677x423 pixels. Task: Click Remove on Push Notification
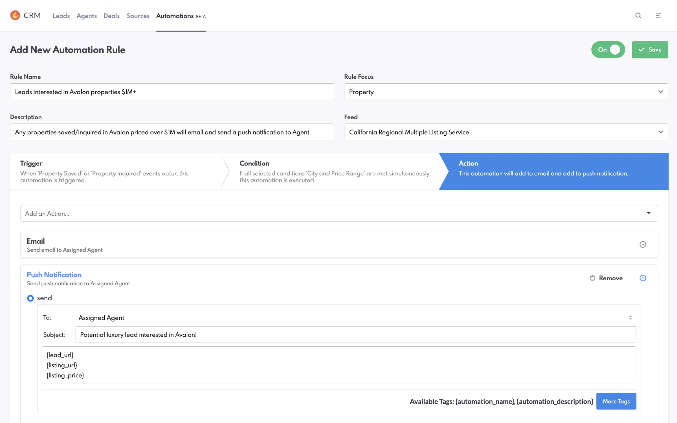[x=606, y=278]
